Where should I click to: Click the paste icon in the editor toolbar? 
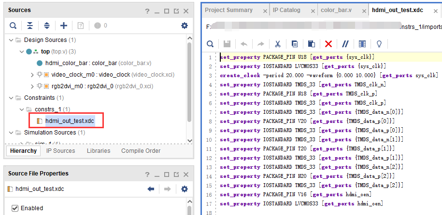pos(311,44)
